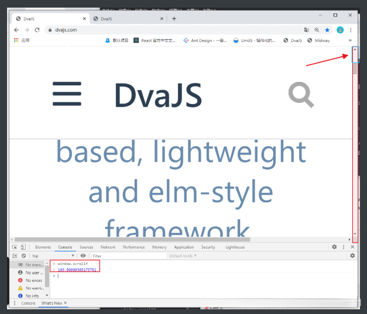Open the DvaJS bookmark

pos(293,40)
